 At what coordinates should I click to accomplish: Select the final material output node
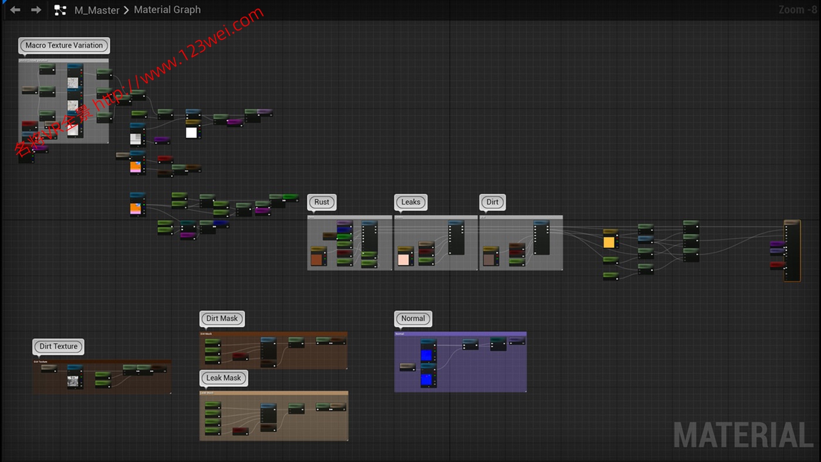tap(792, 252)
